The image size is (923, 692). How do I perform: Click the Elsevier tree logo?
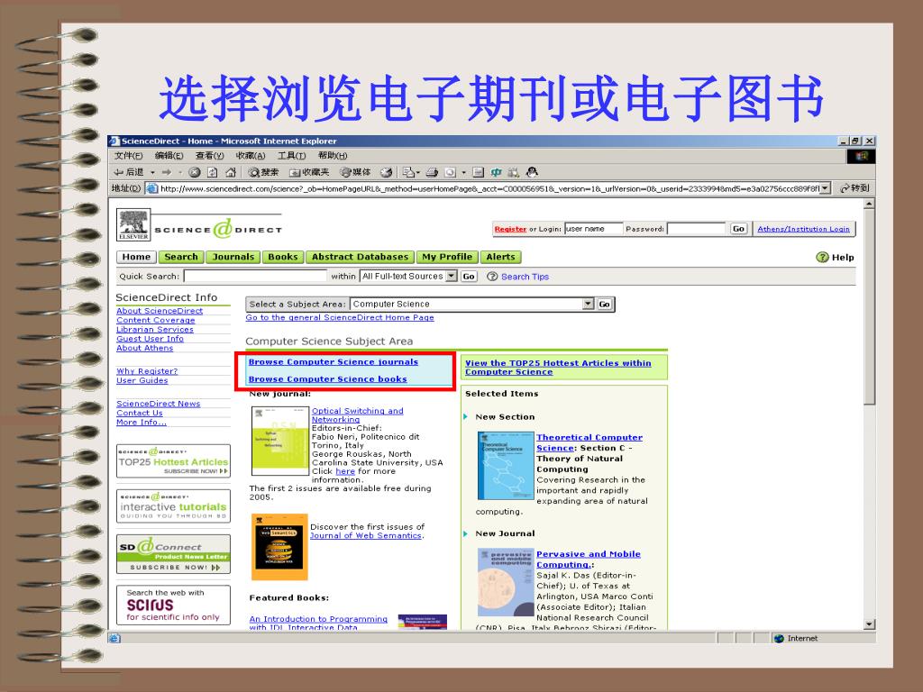tap(133, 224)
